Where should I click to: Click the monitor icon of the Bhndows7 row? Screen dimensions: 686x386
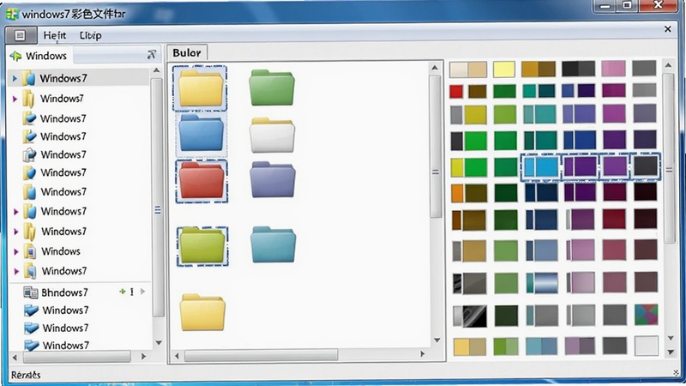(31, 293)
